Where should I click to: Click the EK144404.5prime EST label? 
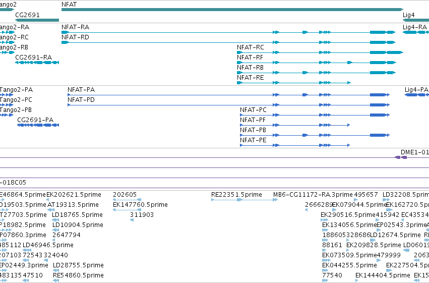click(383, 275)
